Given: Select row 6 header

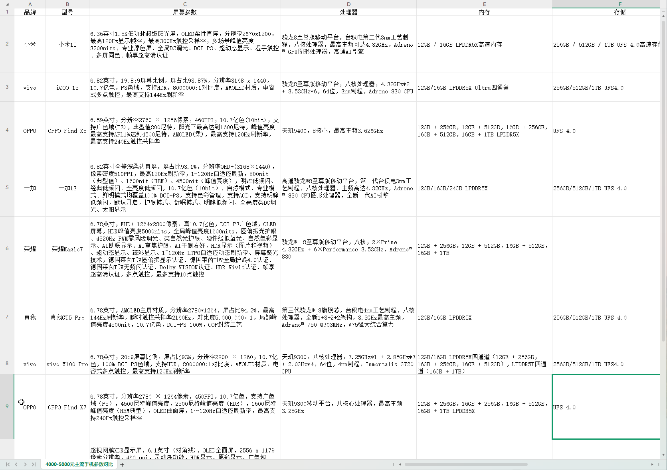Looking at the screenshot, I should (7, 249).
